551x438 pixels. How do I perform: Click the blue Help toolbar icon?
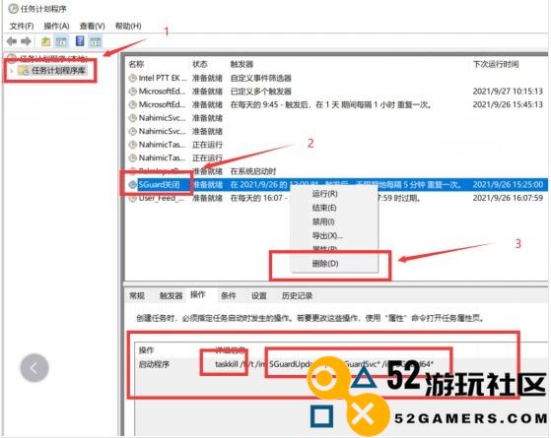tap(80, 41)
